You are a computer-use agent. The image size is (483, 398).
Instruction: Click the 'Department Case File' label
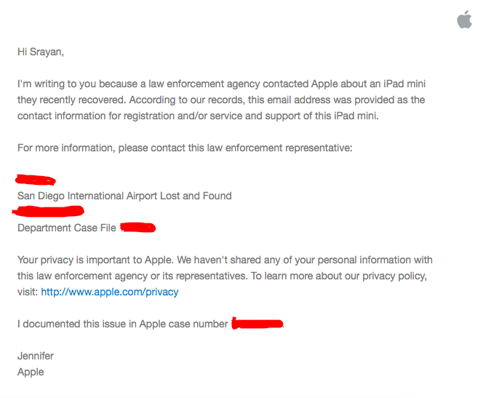click(67, 228)
